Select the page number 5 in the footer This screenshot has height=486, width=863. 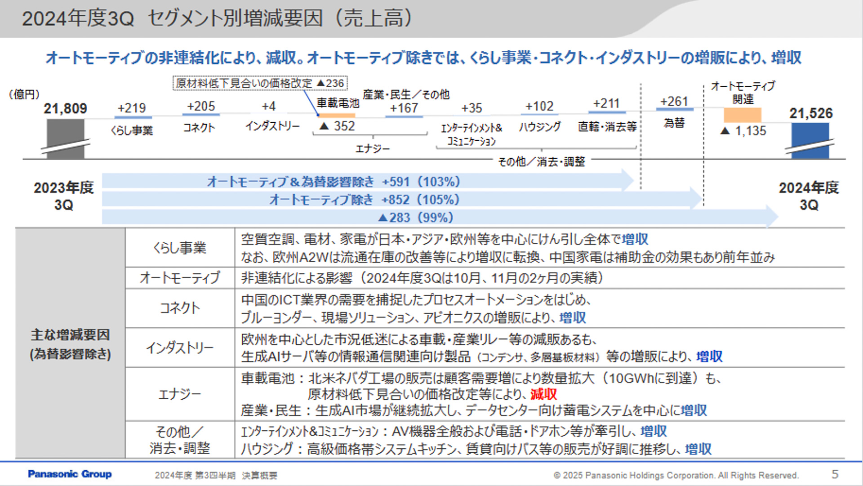835,473
